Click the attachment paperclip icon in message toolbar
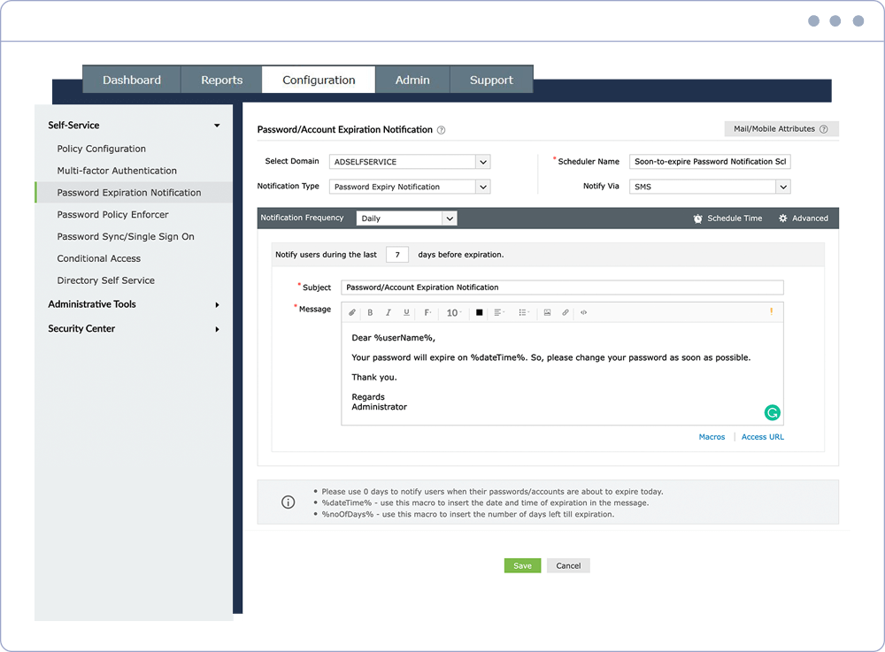 click(352, 312)
